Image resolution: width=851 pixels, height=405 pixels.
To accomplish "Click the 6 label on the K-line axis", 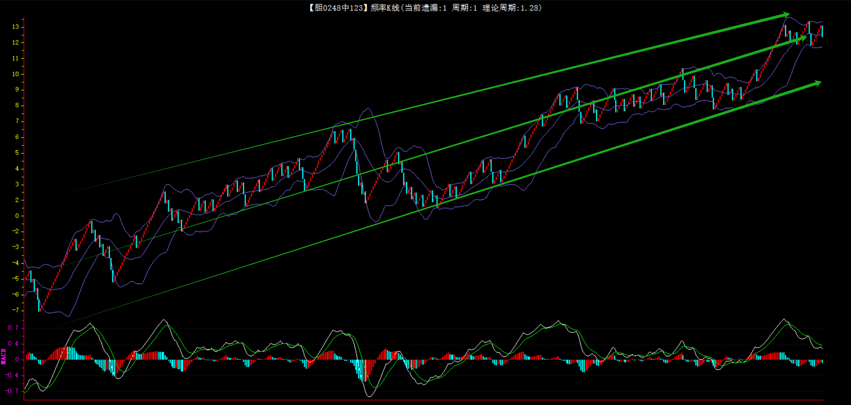I will click(17, 137).
